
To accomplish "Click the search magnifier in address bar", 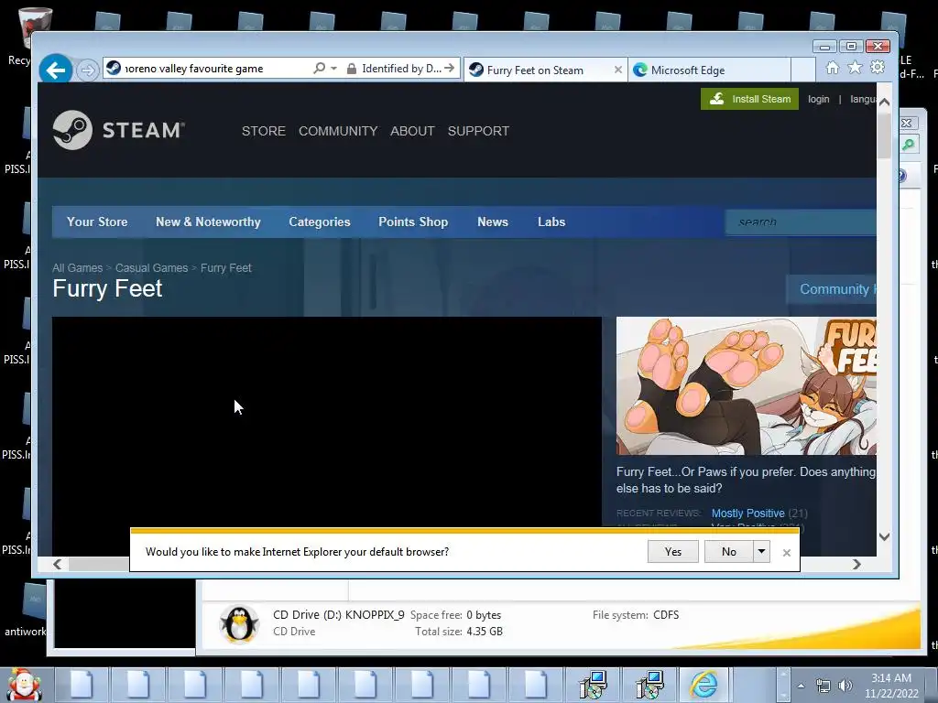I will click(x=320, y=68).
